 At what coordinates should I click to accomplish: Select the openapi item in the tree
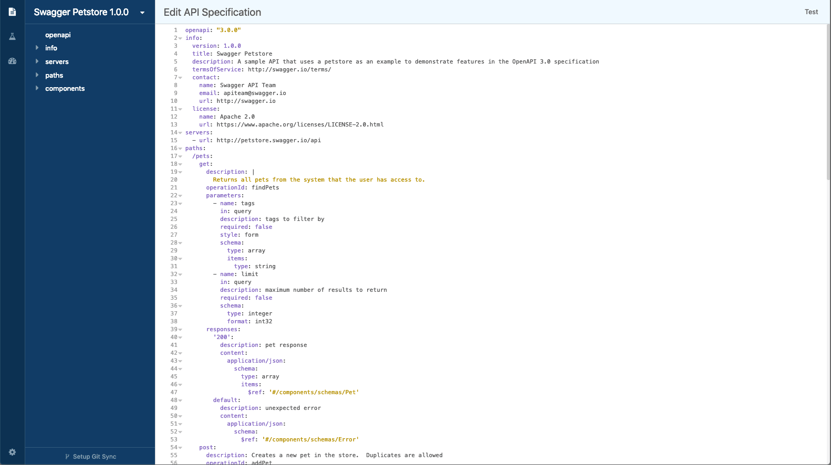58,35
